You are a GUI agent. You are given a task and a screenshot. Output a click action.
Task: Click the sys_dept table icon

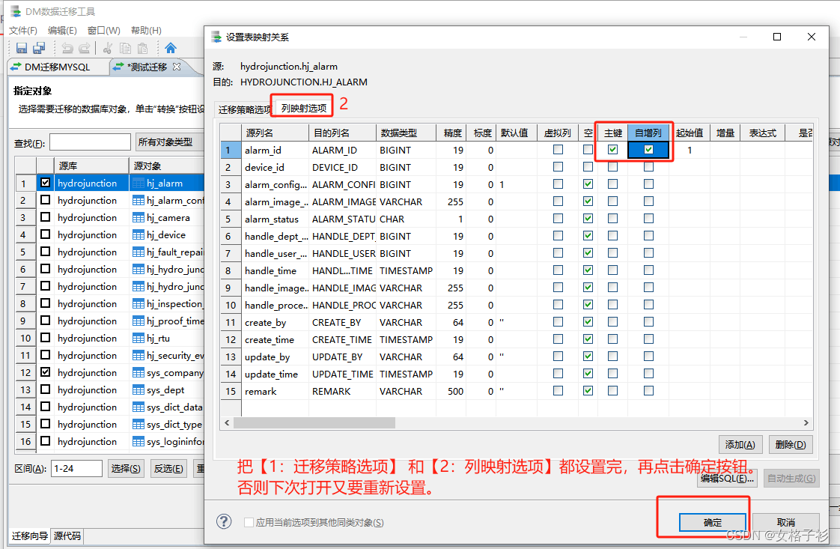pos(139,389)
